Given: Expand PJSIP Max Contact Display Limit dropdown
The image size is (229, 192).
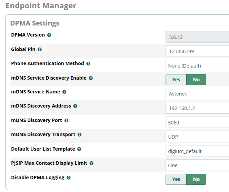Looking at the screenshot, I should (x=197, y=165).
